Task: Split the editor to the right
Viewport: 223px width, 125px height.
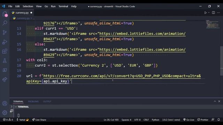Action: [x=214, y=12]
